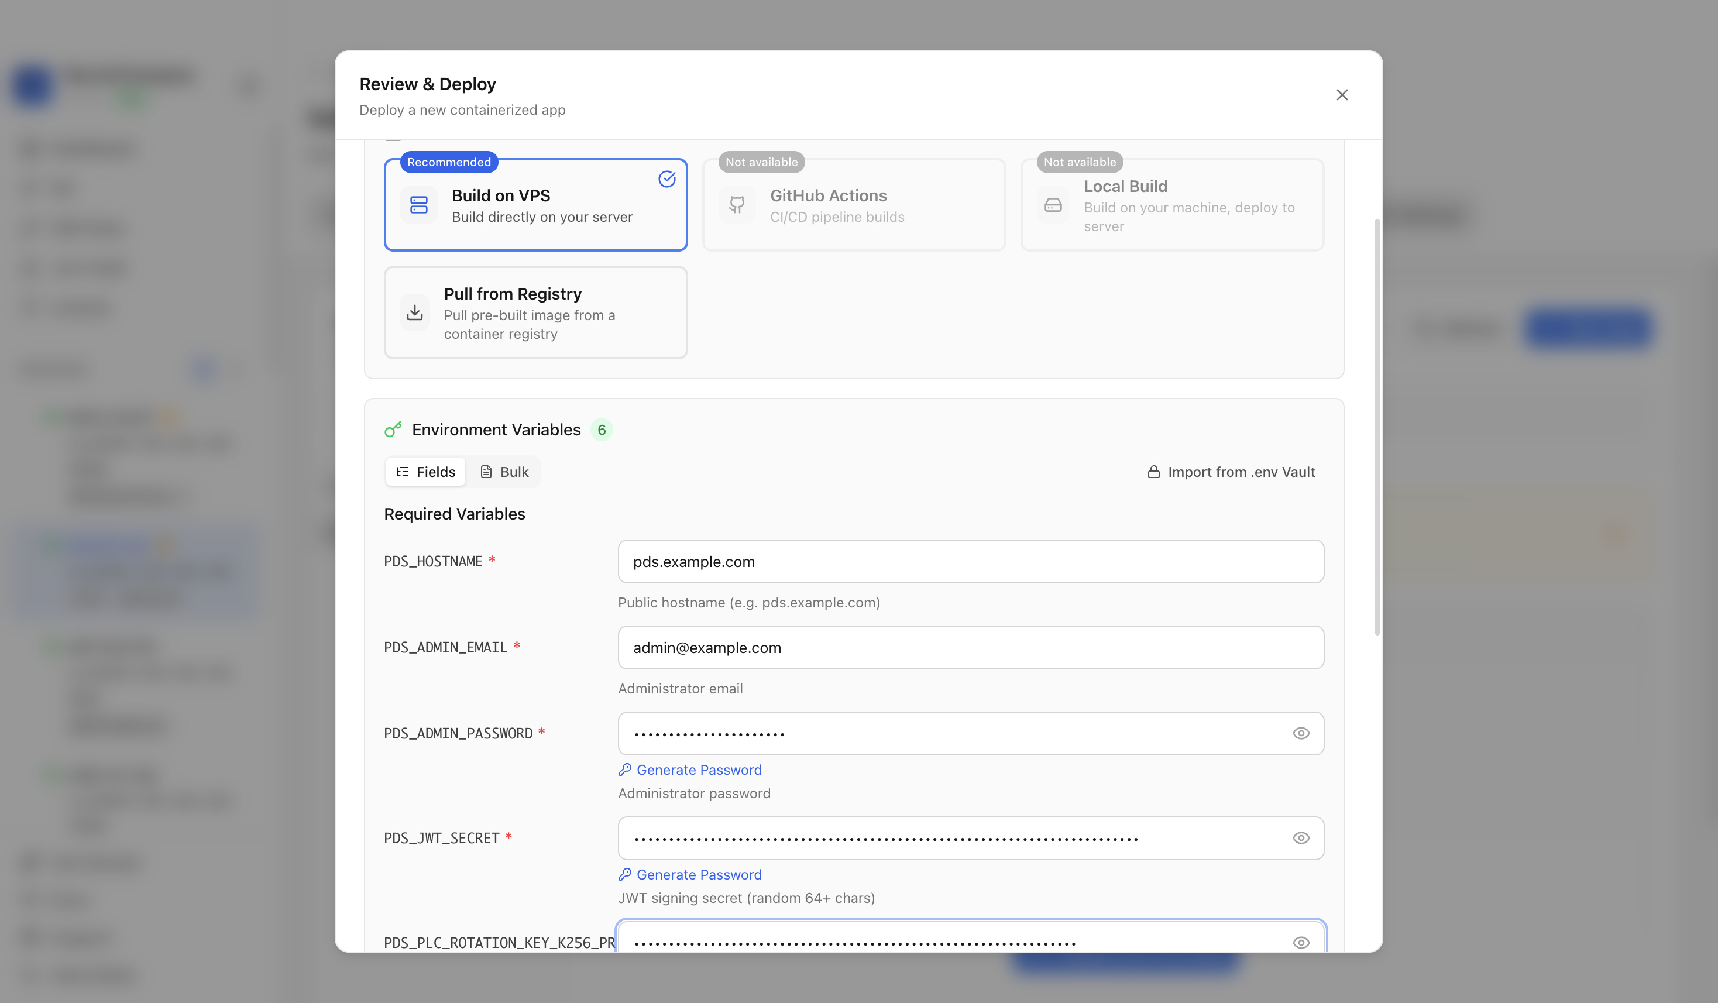Click 'Deploy a new containerized app' subtitle
Viewport: 1718px width, 1003px height.
point(462,110)
